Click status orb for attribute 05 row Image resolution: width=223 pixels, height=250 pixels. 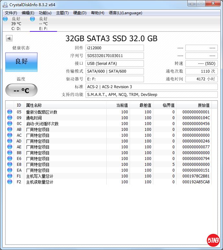(x=10, y=112)
